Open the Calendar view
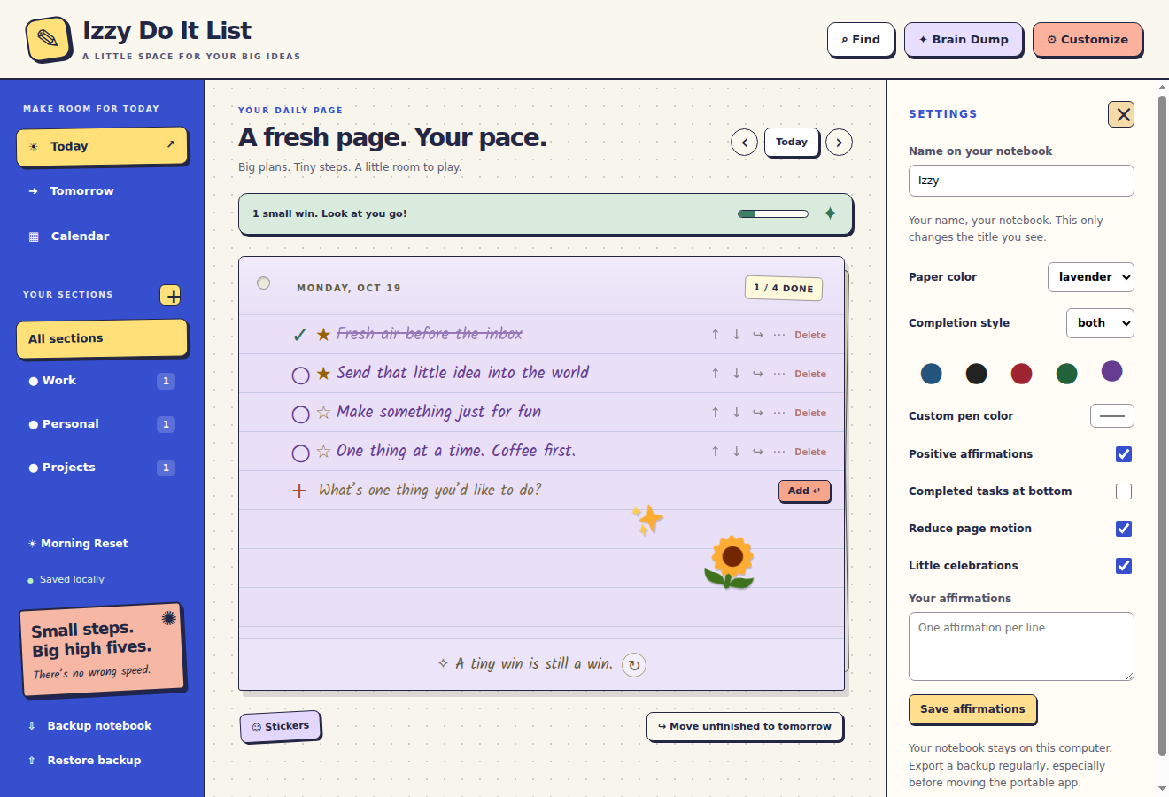The width and height of the screenshot is (1169, 797). tap(102, 236)
